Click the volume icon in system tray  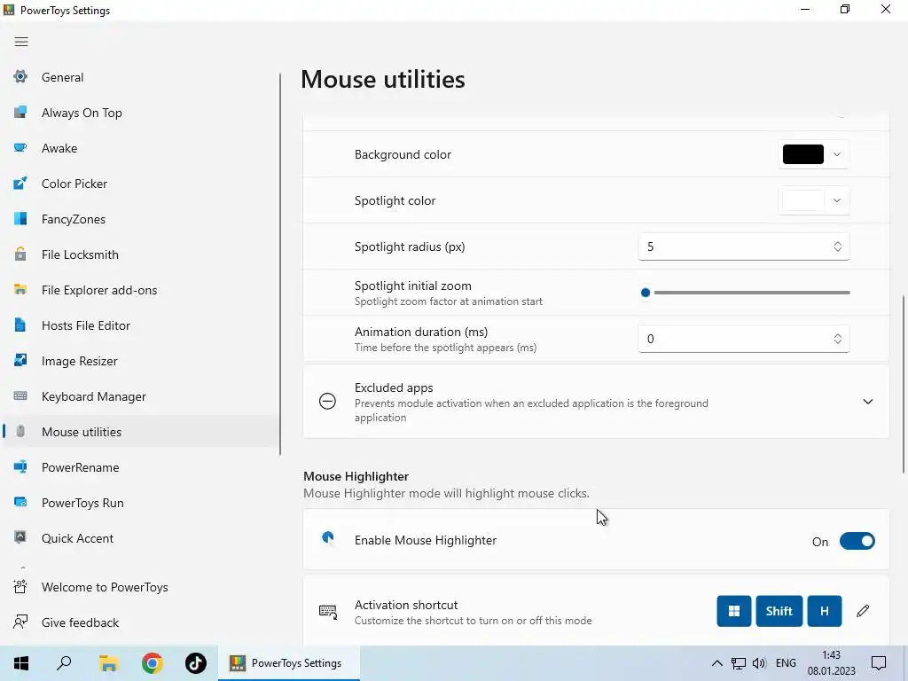[759, 663]
